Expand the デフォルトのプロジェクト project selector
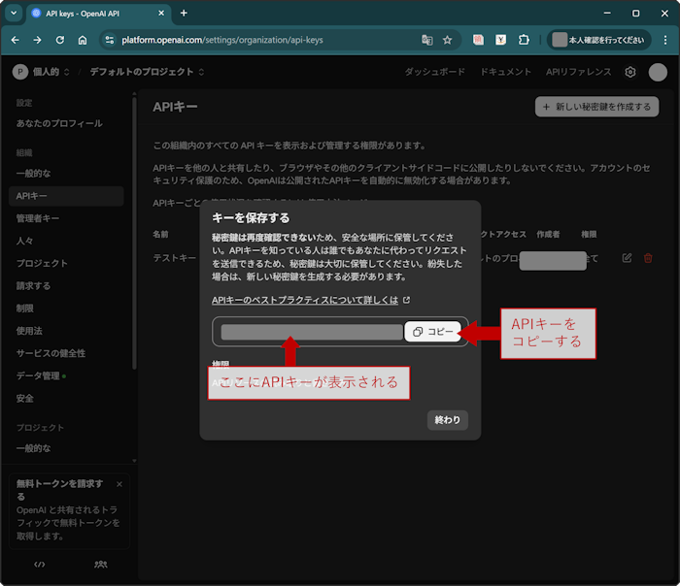The image size is (680, 586). coord(147,72)
